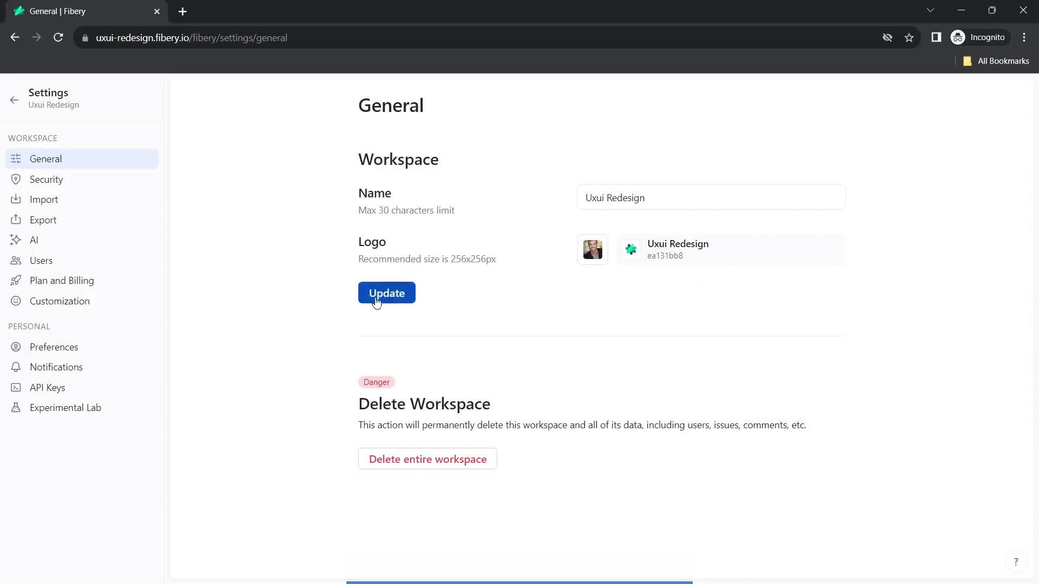Click the Import settings icon
The height and width of the screenshot is (584, 1039).
16,199
